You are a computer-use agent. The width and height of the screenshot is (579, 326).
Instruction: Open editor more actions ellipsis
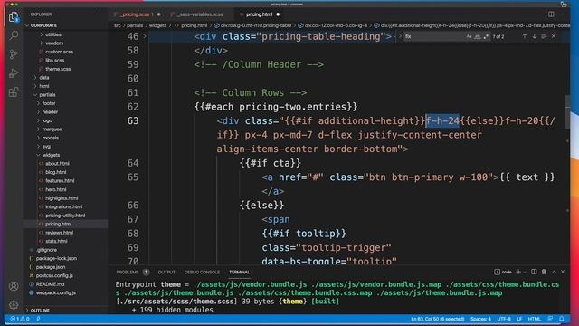[x=561, y=14]
